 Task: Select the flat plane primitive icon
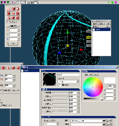click(x=8, y=9)
